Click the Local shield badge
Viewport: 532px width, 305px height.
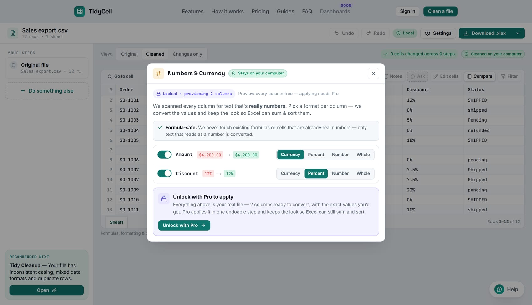point(405,33)
